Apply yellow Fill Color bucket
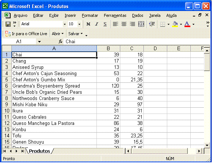 [x=175, y=24]
